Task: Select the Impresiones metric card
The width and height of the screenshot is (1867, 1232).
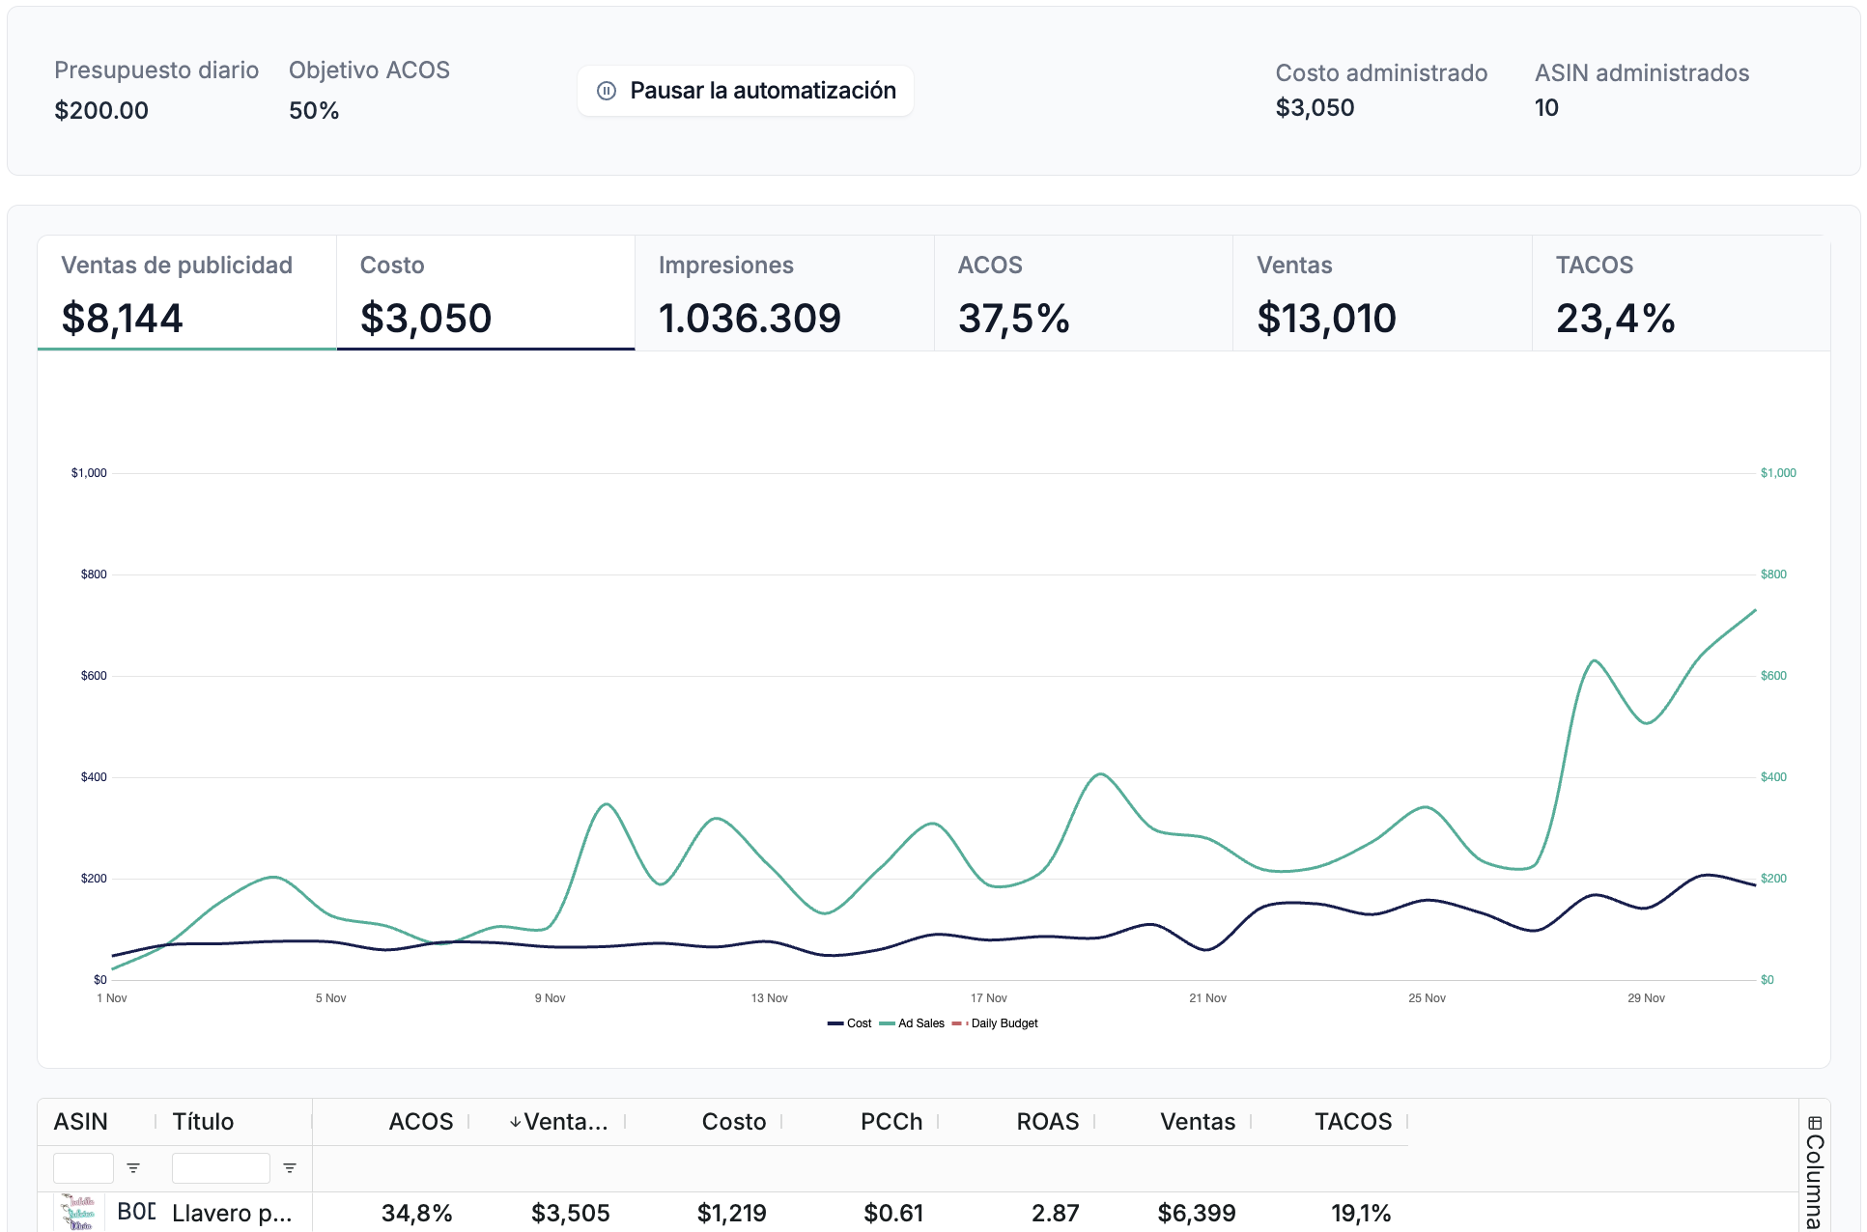Action: click(784, 294)
